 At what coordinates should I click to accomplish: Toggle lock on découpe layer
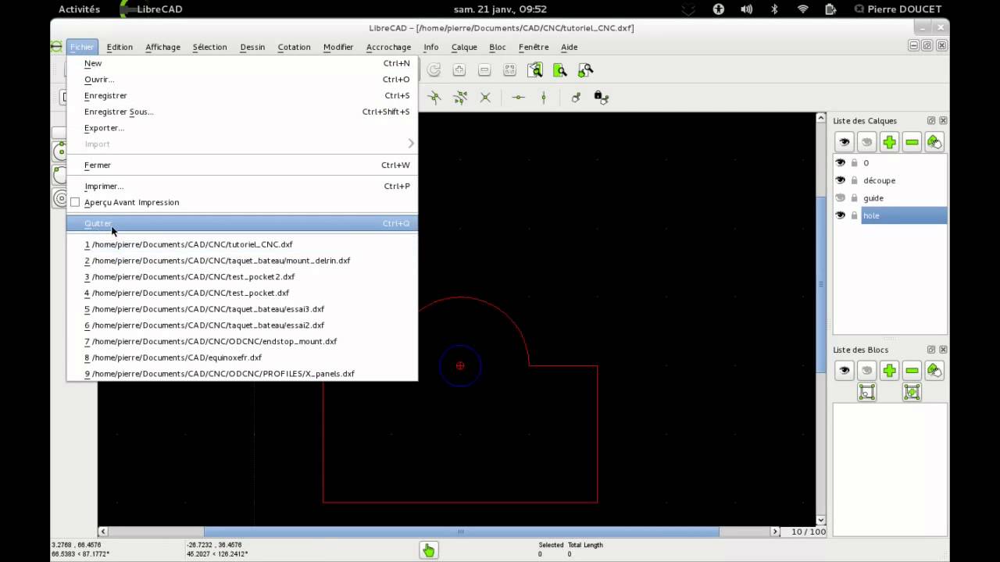(x=854, y=180)
